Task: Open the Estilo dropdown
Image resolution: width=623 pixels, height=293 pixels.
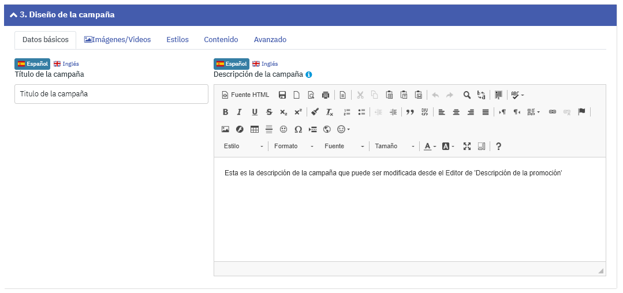Action: [x=244, y=146]
